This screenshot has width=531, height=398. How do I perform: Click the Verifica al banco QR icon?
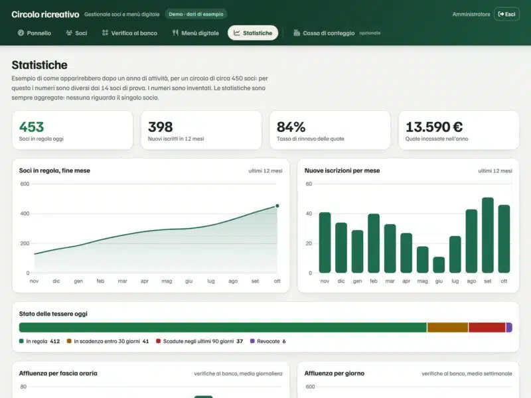(x=106, y=33)
